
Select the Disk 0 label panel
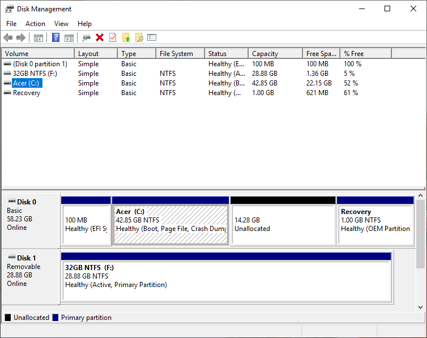31,221
